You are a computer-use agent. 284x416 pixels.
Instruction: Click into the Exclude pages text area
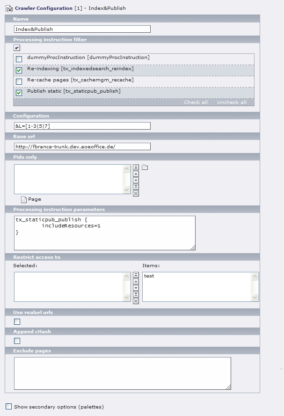click(122, 373)
